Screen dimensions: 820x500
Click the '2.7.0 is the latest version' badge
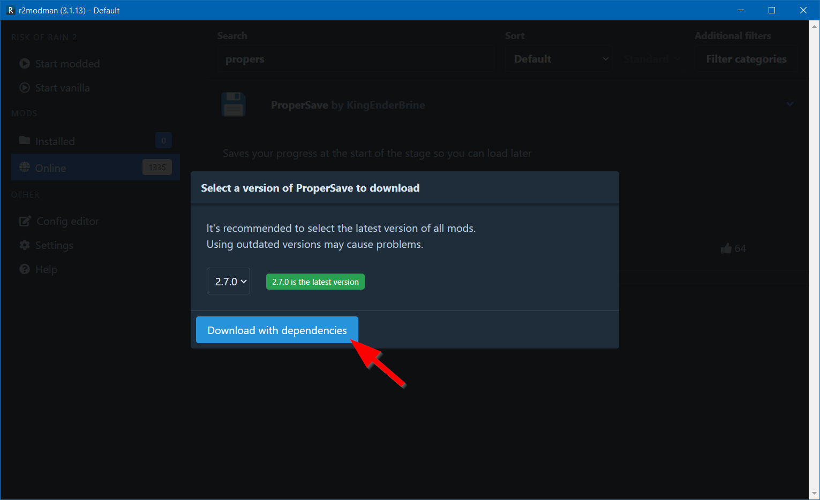[x=315, y=282]
